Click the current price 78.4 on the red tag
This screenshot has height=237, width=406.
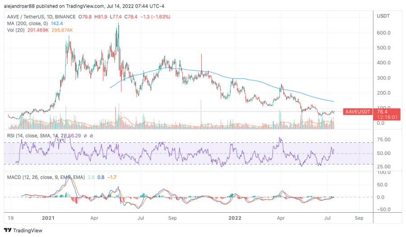tap(382, 112)
